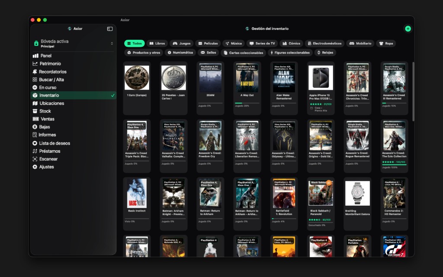Open Recordatorios bell entry
The width and height of the screenshot is (443, 277).
[x=74, y=71]
